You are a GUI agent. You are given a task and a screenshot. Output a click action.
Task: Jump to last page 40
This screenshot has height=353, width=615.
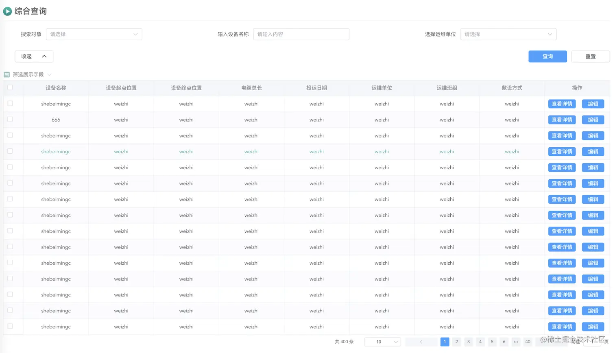pyautogui.click(x=528, y=342)
